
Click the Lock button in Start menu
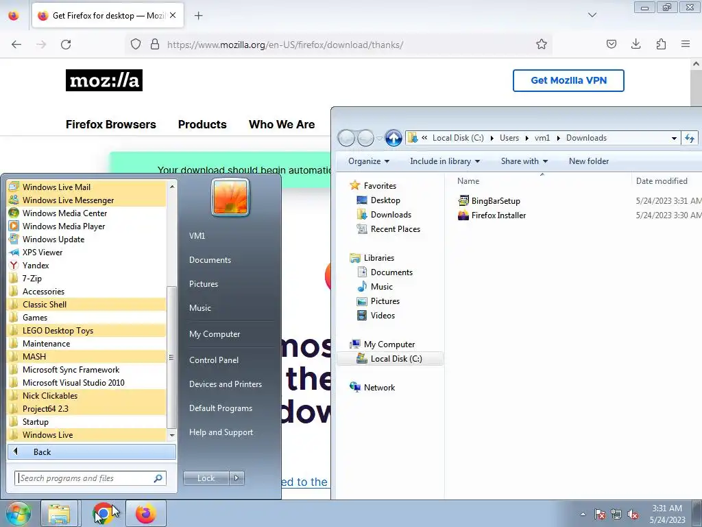click(x=206, y=478)
